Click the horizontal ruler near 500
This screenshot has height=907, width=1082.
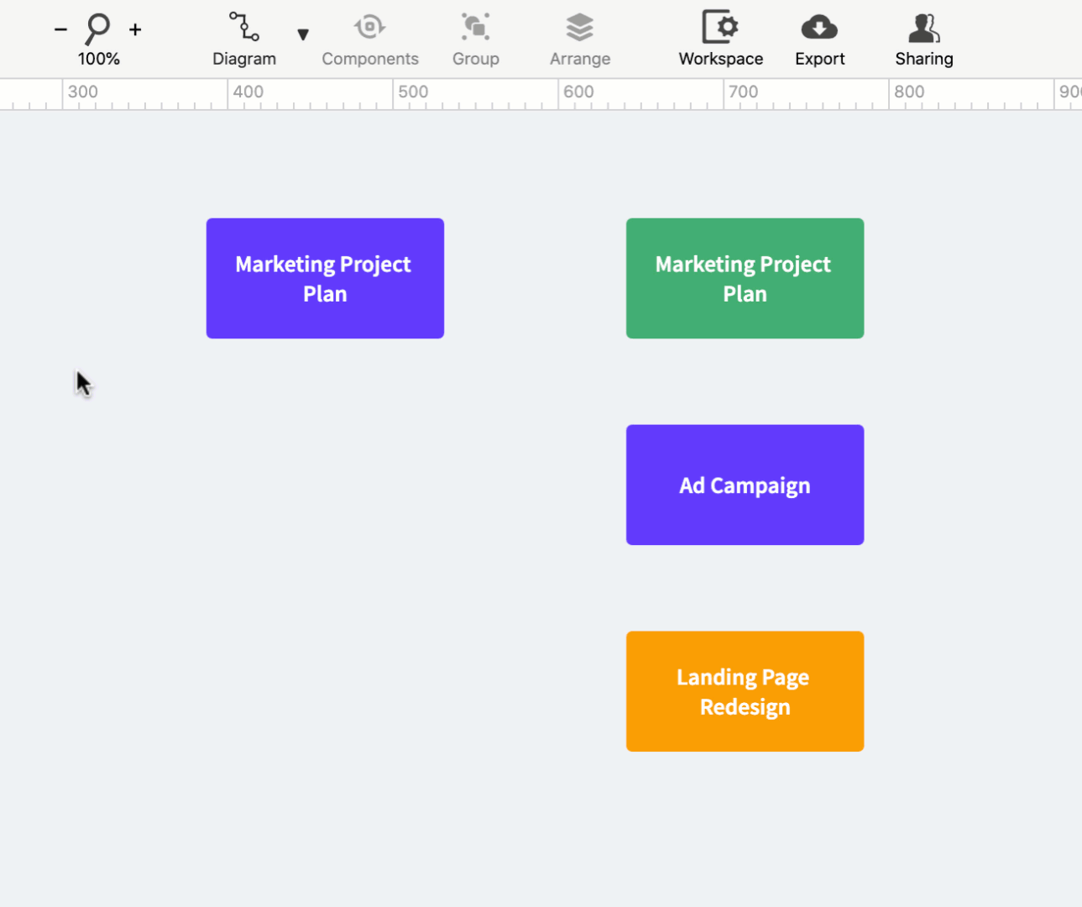click(412, 92)
